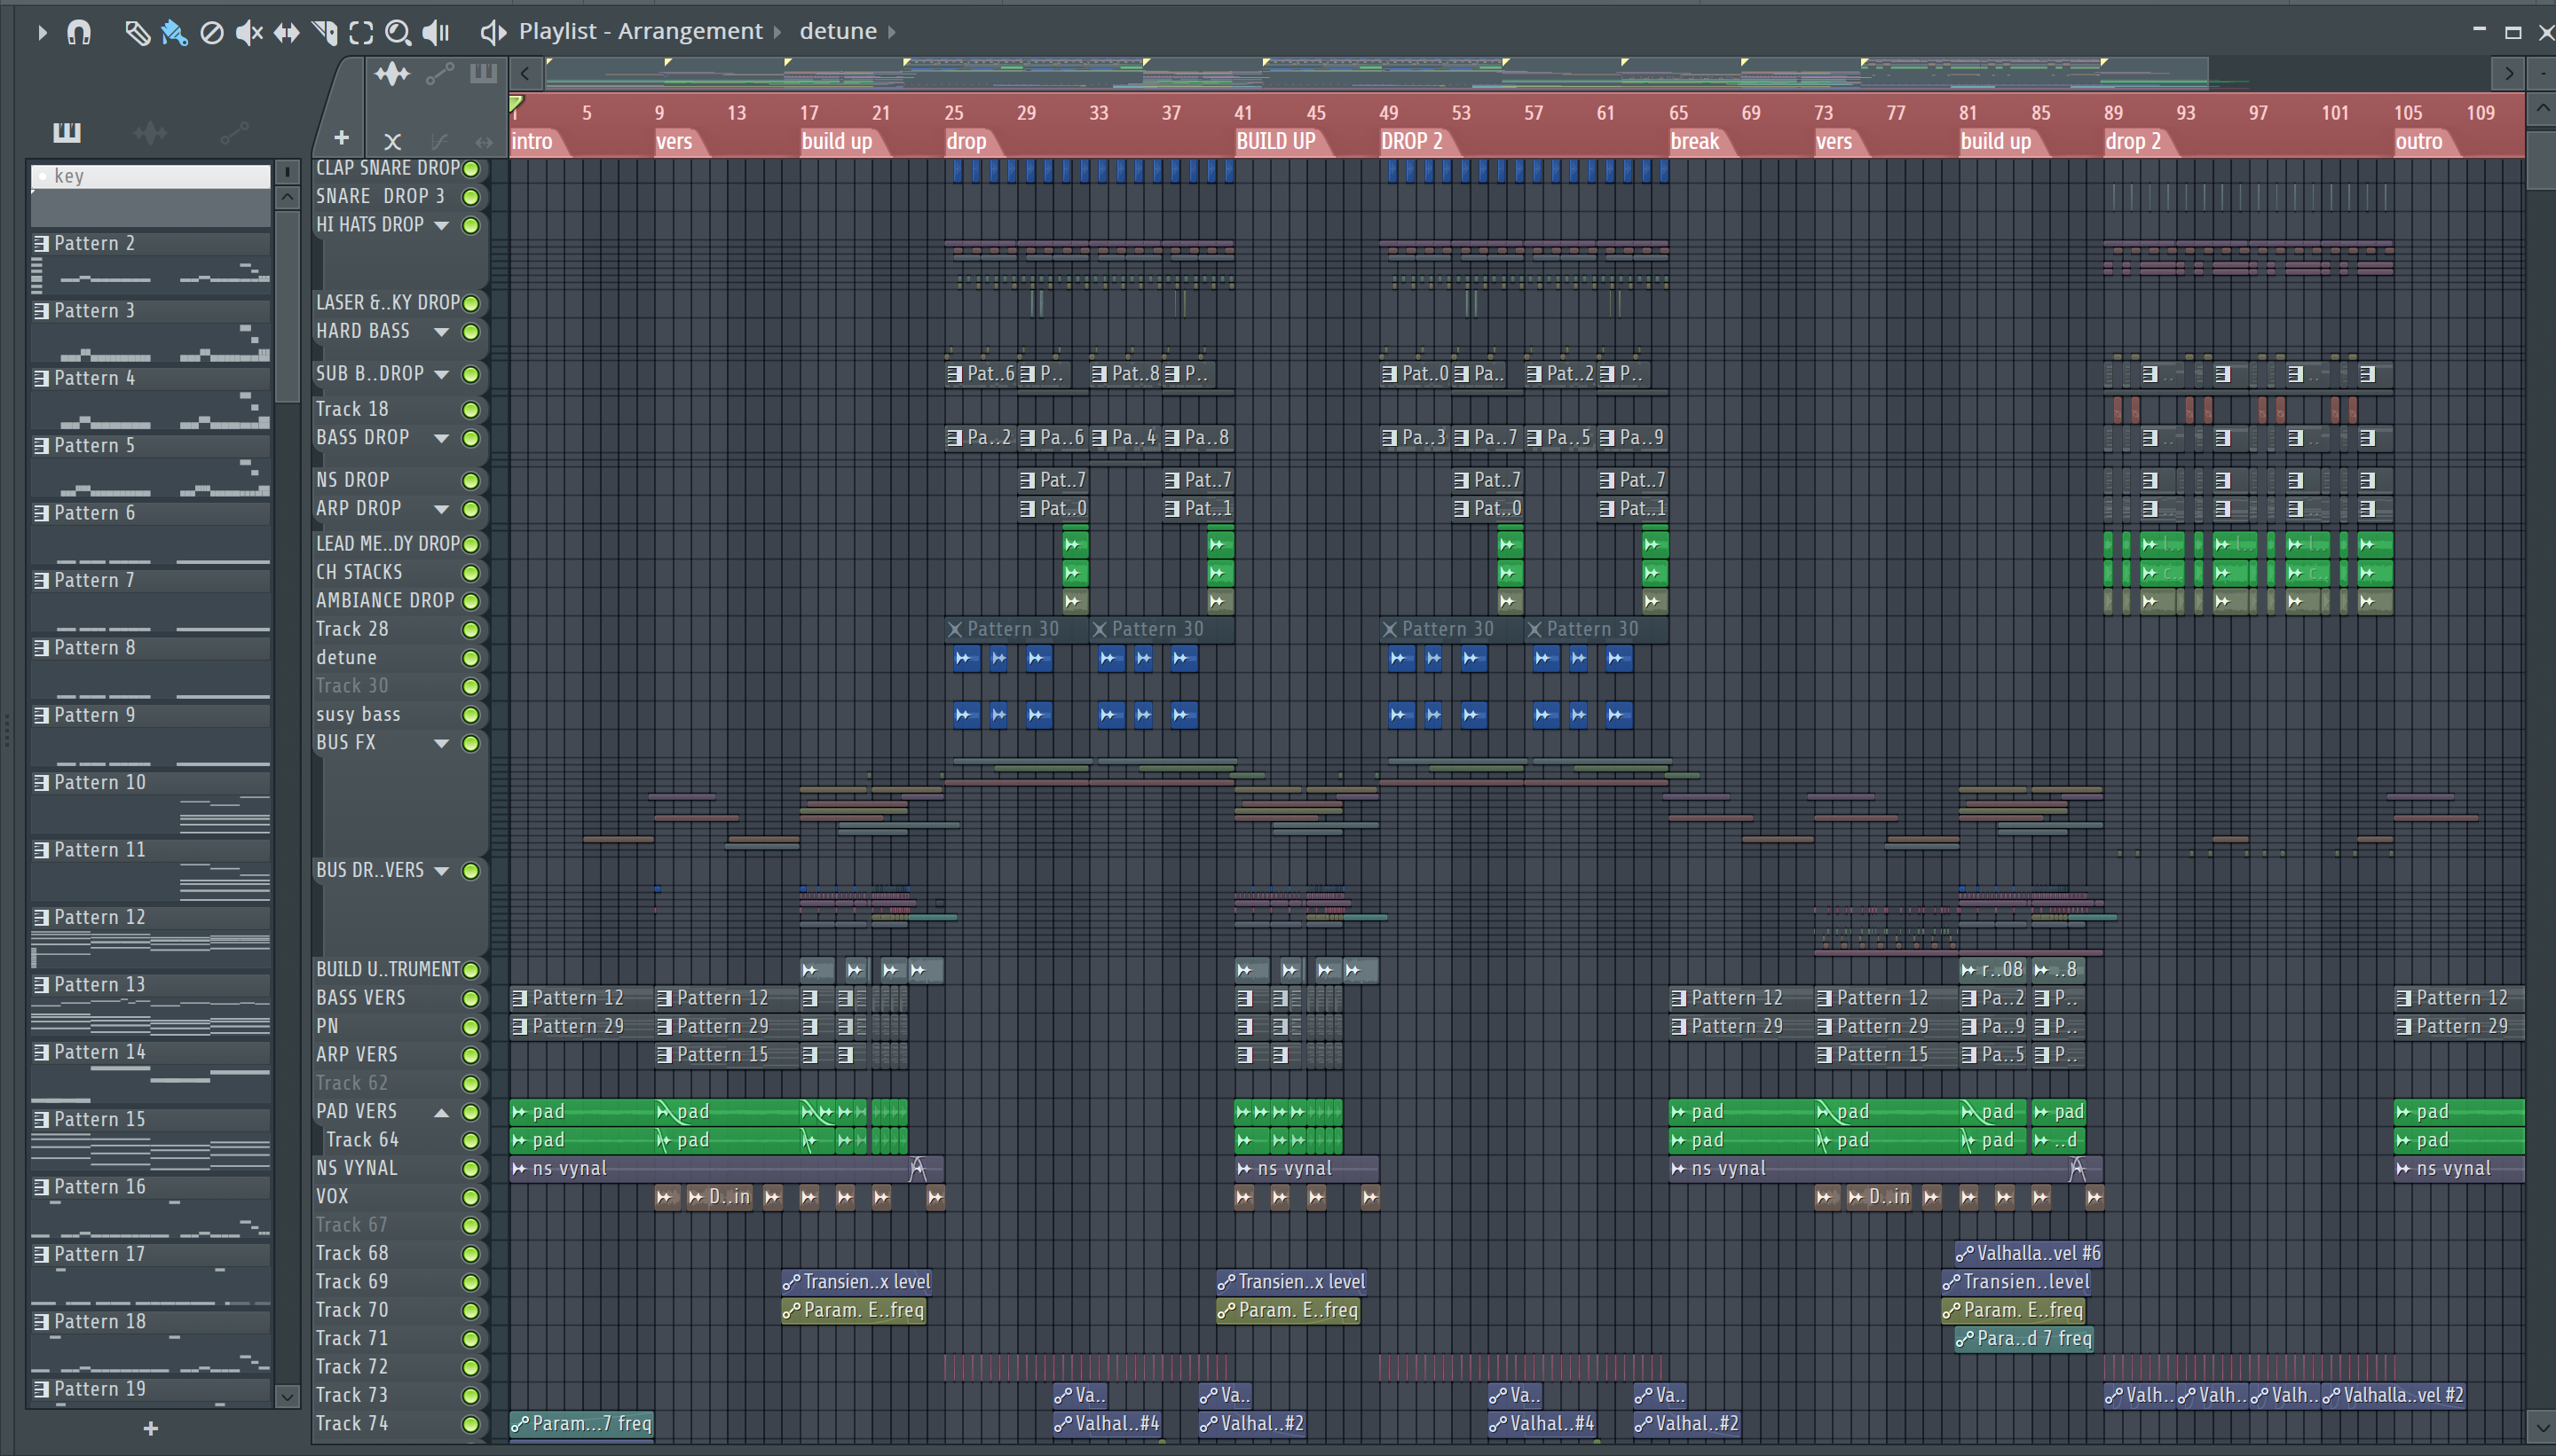Click the right timeline overview arrow

point(2508,73)
